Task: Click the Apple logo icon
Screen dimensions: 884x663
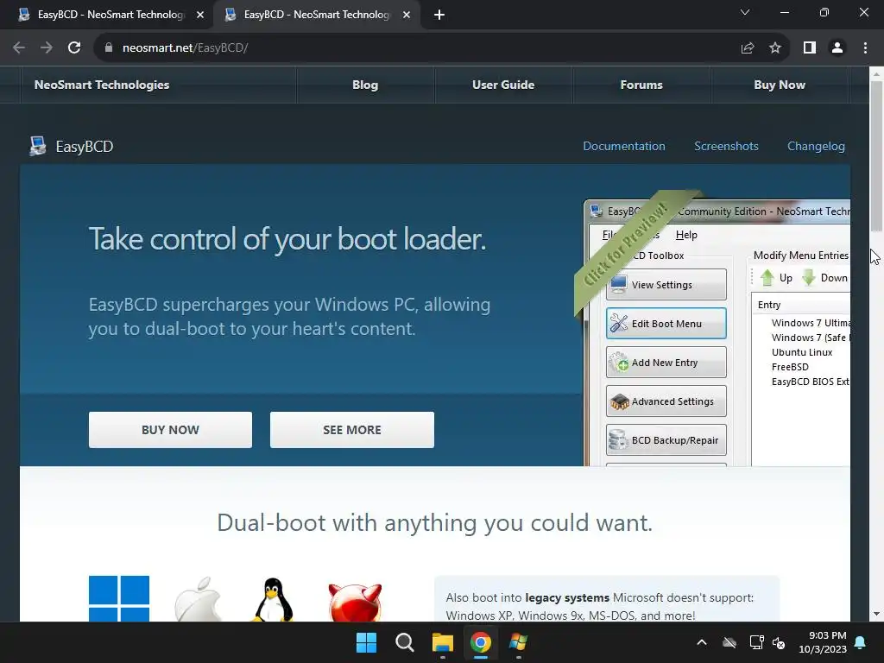Action: 198,599
